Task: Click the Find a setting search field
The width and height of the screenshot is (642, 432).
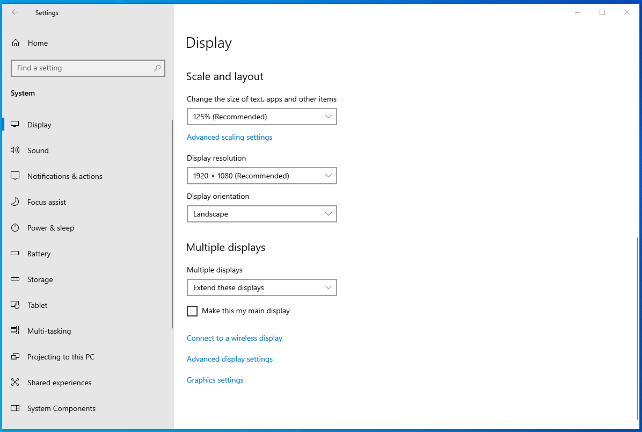Action: [x=88, y=68]
